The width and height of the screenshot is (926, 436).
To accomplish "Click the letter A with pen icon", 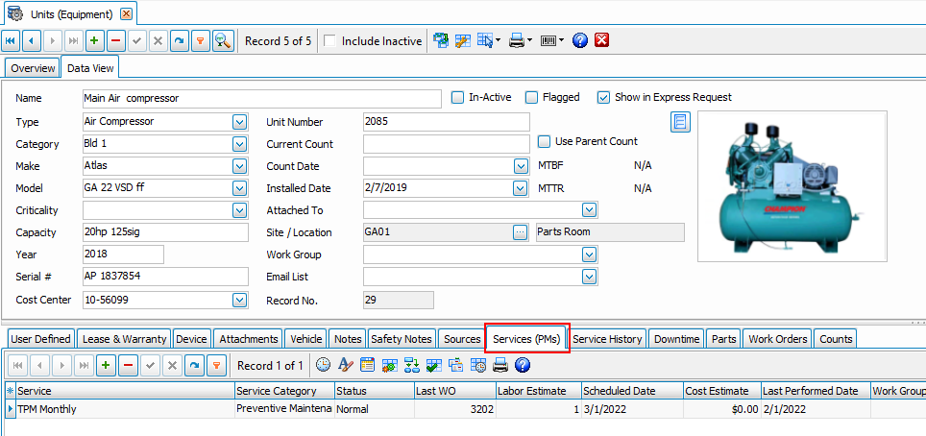I will (x=346, y=365).
